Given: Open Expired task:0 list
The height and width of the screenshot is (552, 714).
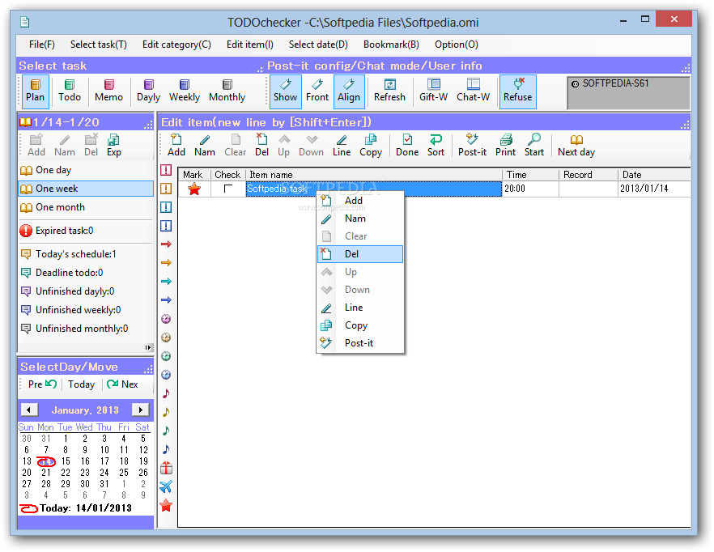Looking at the screenshot, I should 86,231.
